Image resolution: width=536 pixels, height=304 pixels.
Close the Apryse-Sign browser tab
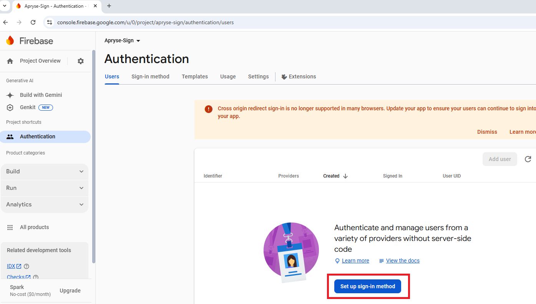[x=95, y=6]
